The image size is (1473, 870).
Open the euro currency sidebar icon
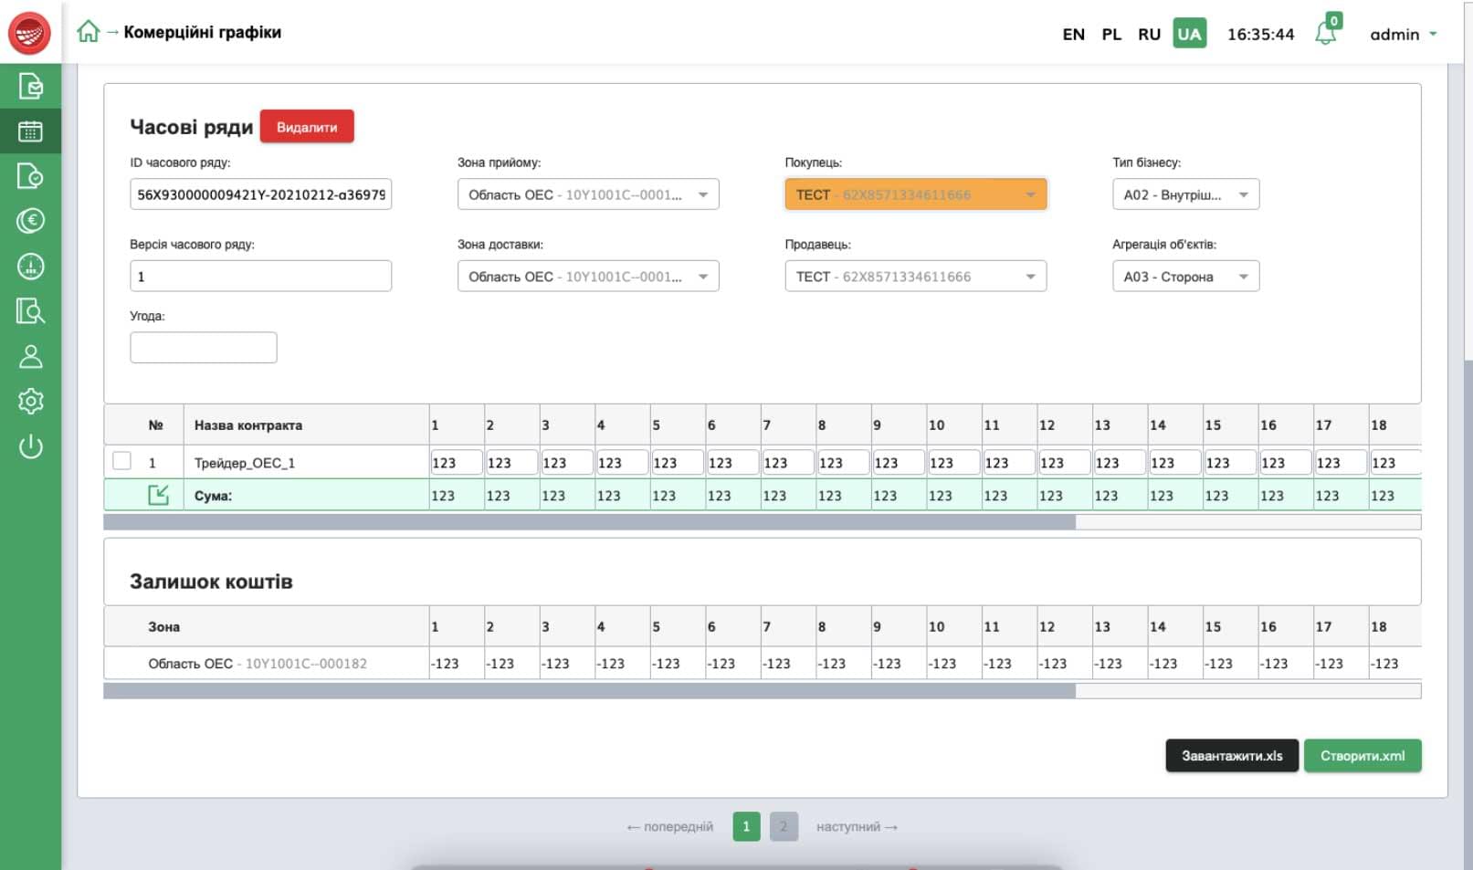(x=30, y=221)
